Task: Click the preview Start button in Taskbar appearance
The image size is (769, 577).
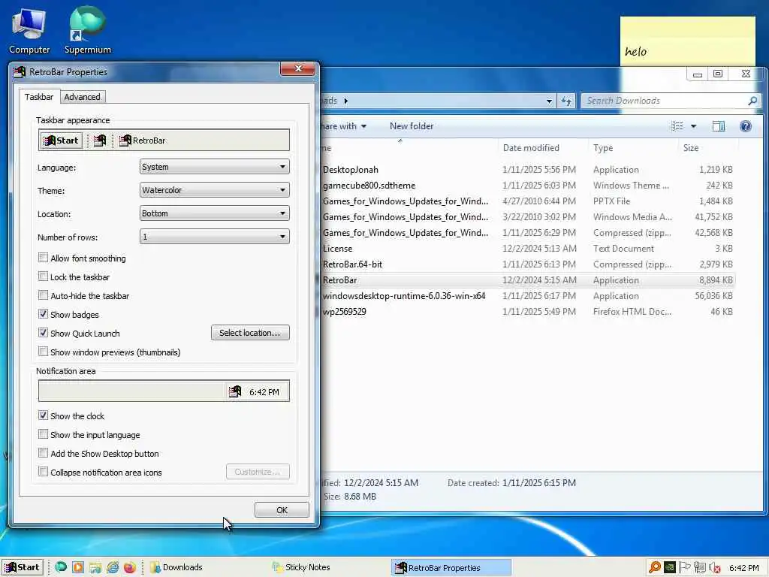Action: (x=62, y=140)
